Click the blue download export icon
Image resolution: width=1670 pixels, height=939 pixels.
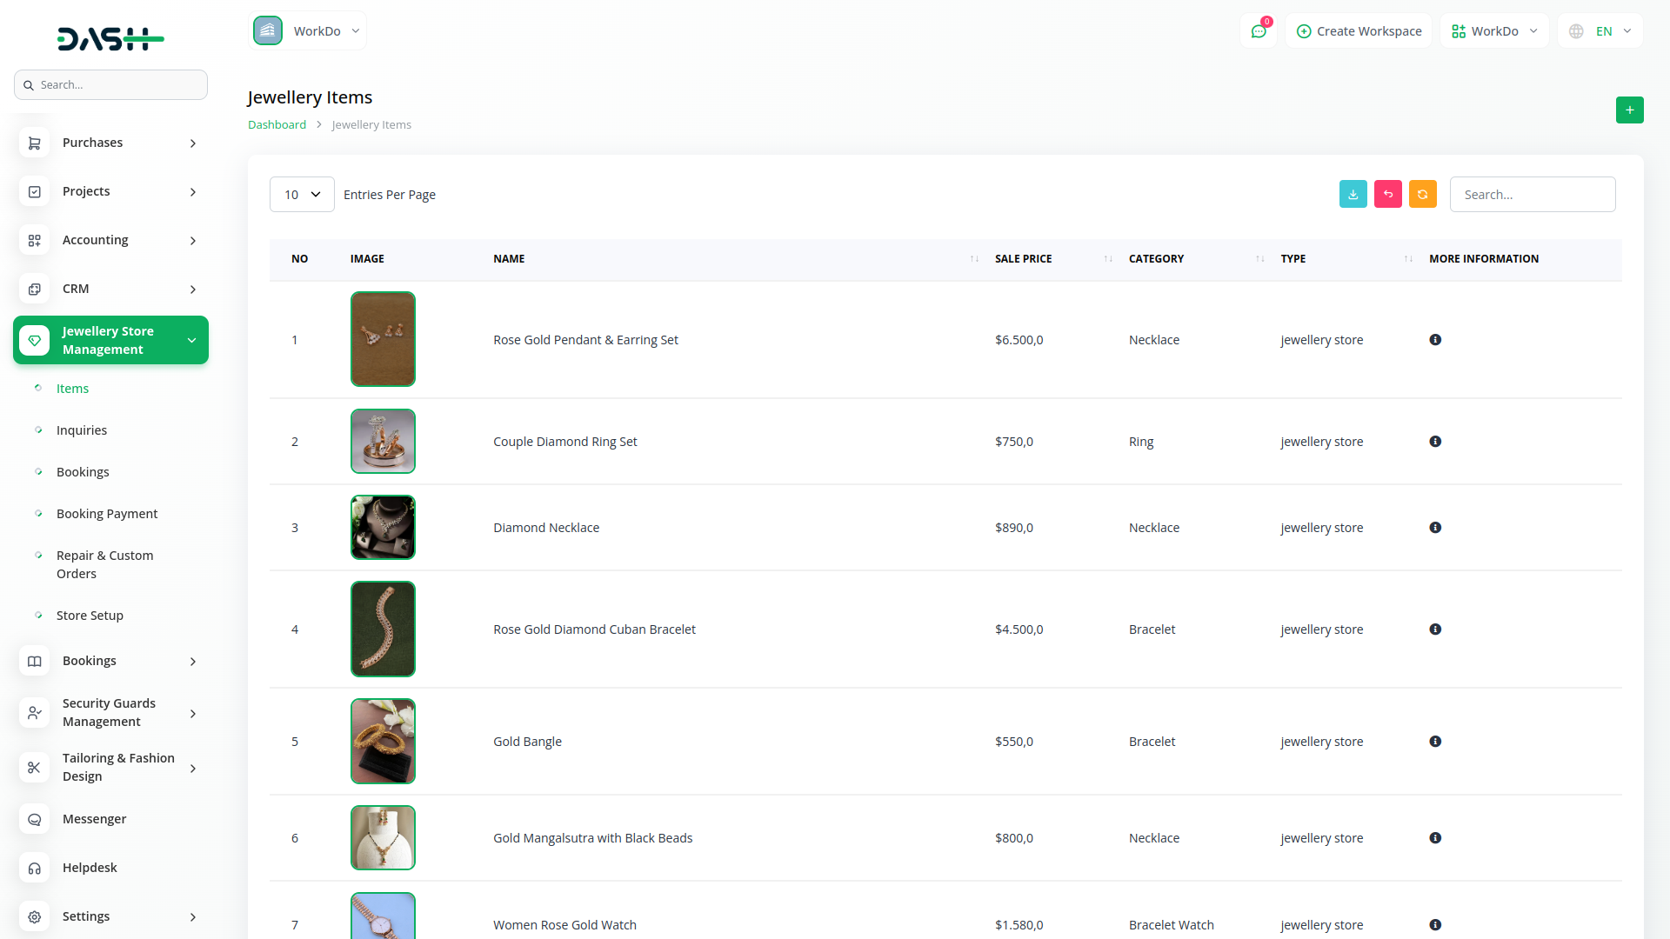1353,195
